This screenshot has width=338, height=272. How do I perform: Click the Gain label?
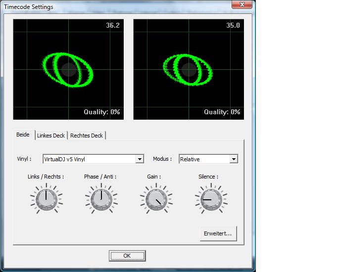coord(154,177)
